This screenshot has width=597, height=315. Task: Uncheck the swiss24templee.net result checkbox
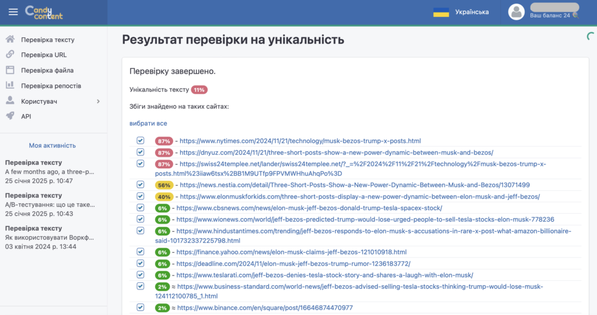pyautogui.click(x=141, y=163)
